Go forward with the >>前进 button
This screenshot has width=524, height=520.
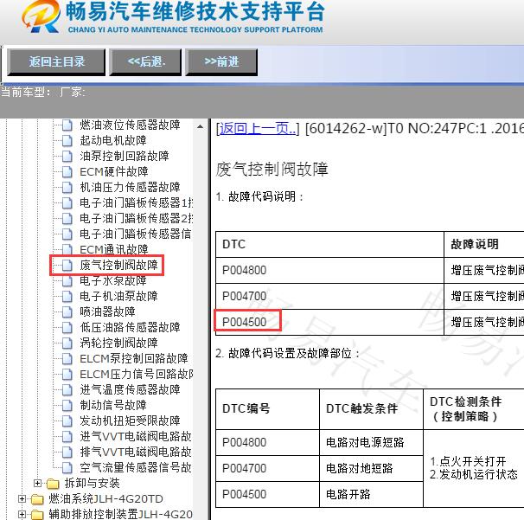[221, 62]
